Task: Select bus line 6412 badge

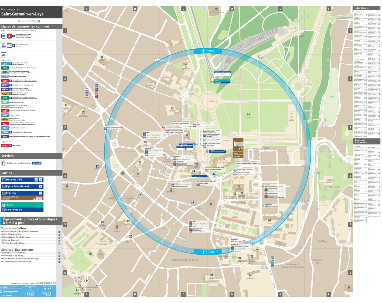Action: coord(5,102)
